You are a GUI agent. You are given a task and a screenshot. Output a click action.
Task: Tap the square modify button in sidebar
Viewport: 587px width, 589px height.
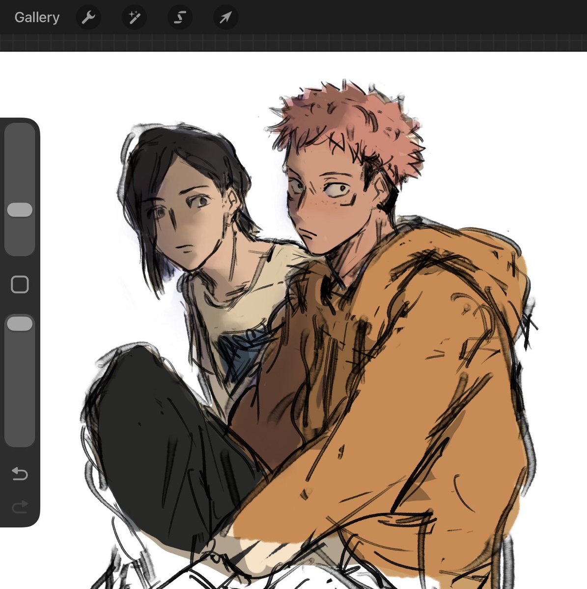click(20, 284)
